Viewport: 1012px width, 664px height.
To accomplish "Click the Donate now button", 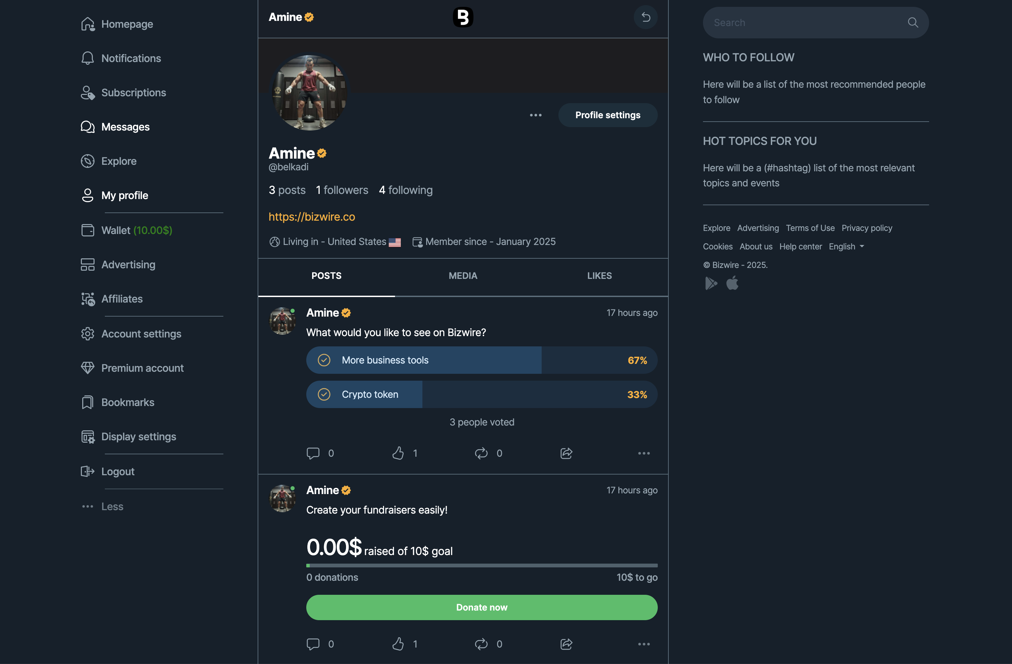I will (x=481, y=607).
